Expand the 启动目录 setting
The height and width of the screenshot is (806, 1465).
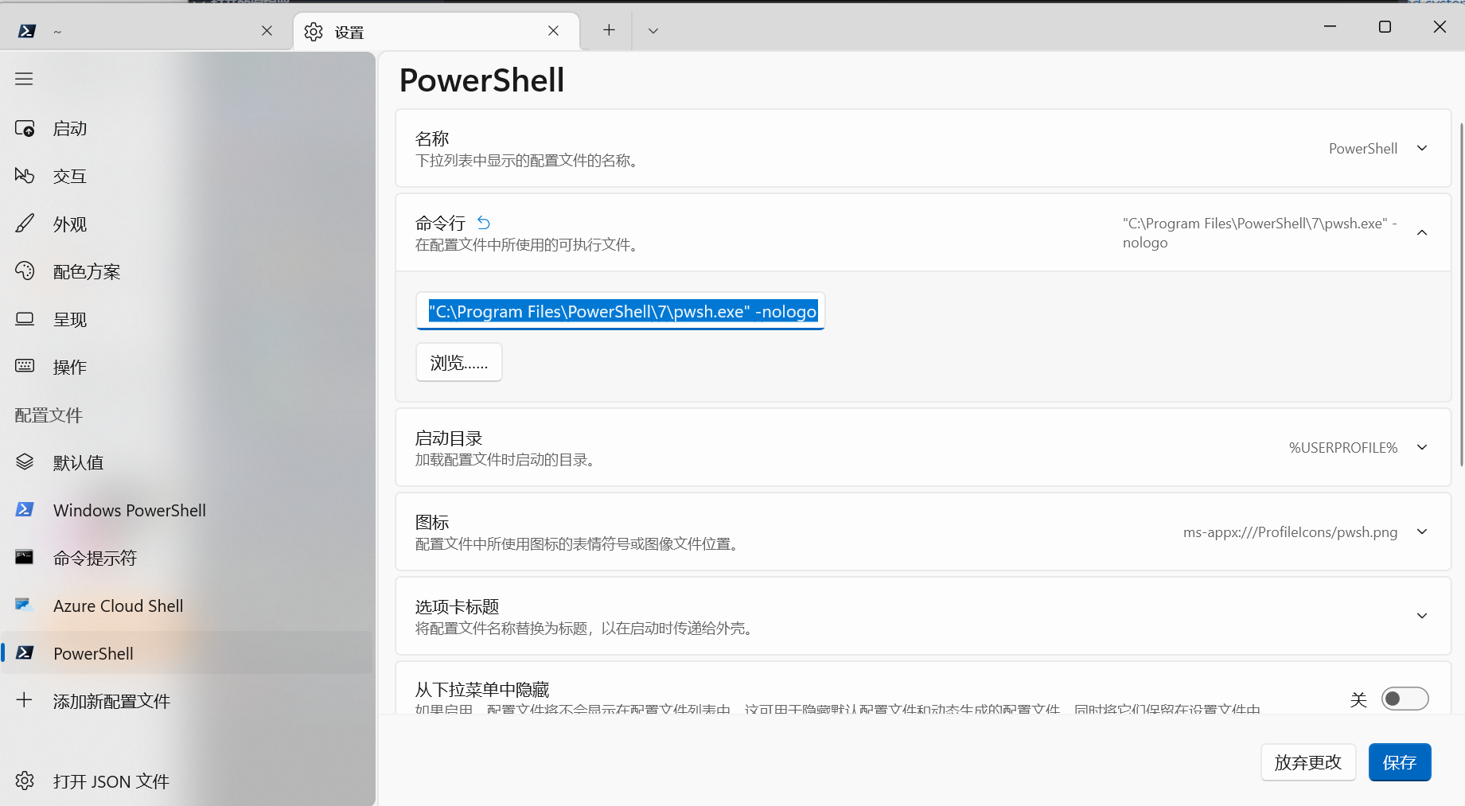[x=1421, y=447]
